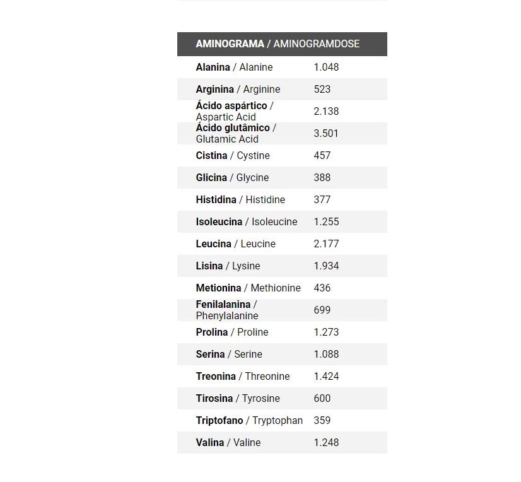Click the Metionina / Methionine label
521x482 pixels.
click(x=248, y=288)
